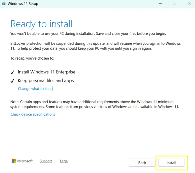Click the checkmark beside Install Windows 11 Enterprise
Screen dimensions: 195x173
(12, 72)
